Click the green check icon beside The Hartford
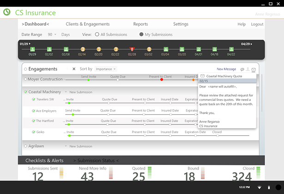 pyautogui.click(x=34, y=121)
